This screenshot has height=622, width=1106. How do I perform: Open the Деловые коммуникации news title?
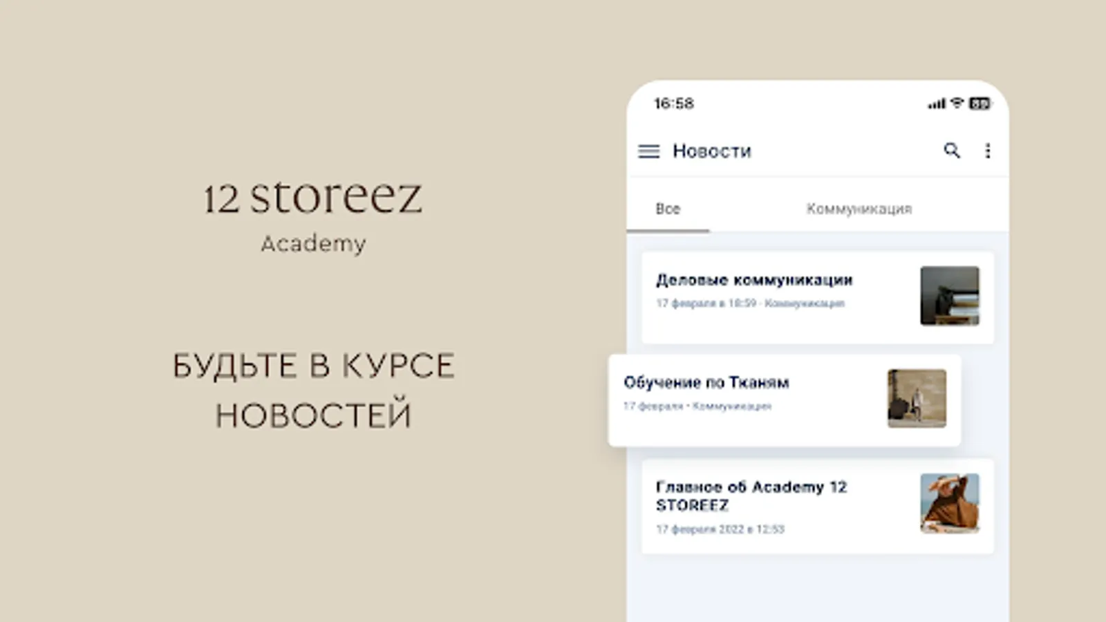tap(754, 280)
